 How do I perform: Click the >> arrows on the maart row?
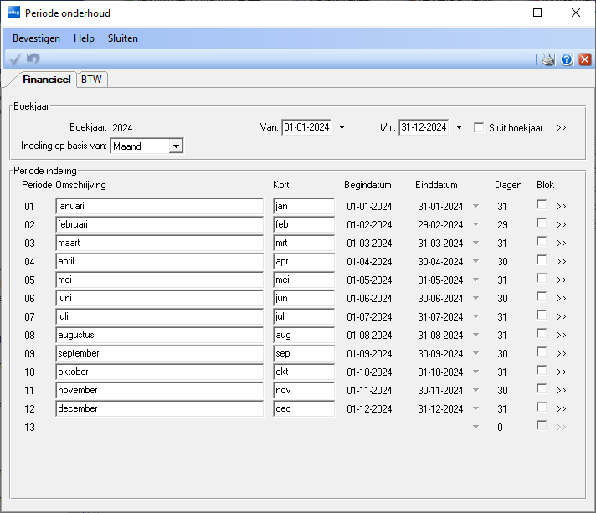coord(562,244)
